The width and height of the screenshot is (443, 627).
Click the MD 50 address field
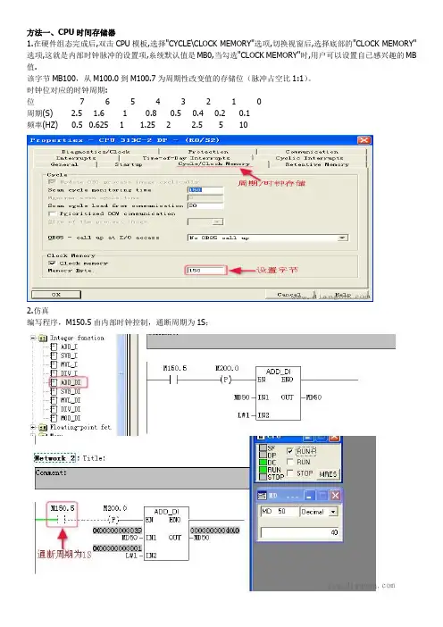click(280, 512)
